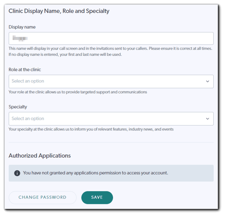Click 'Select an option' placeholder under Role
226x217 pixels.
click(x=28, y=81)
